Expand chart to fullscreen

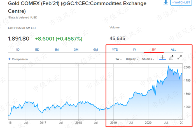tap(180, 57)
